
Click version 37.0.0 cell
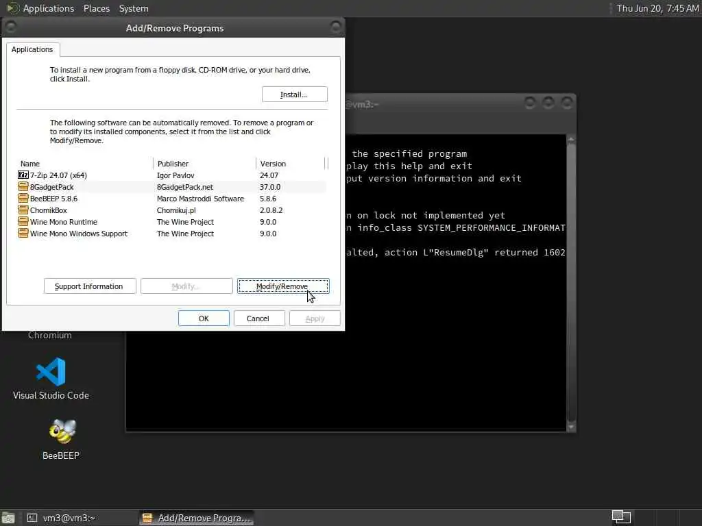point(270,187)
